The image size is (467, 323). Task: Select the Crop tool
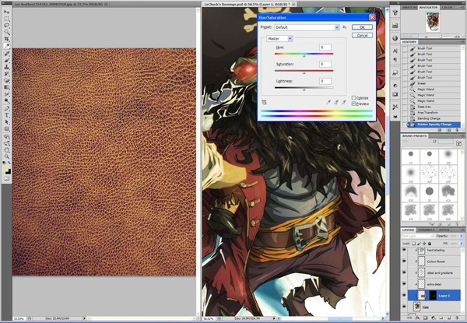[6, 39]
